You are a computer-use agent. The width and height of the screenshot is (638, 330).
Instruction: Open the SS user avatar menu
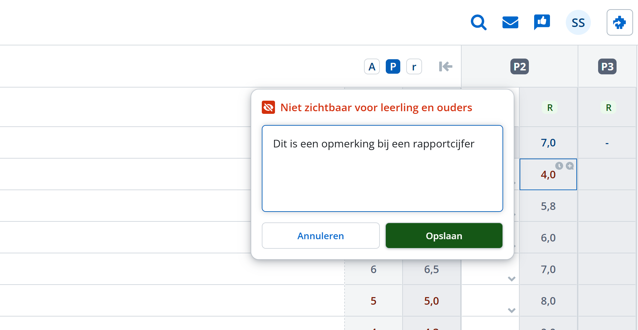578,22
